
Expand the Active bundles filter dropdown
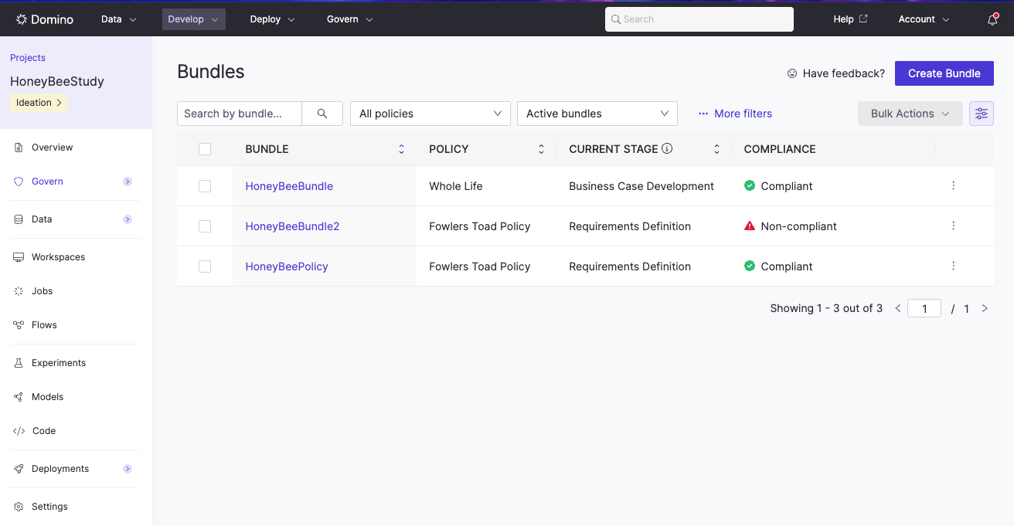(x=597, y=114)
